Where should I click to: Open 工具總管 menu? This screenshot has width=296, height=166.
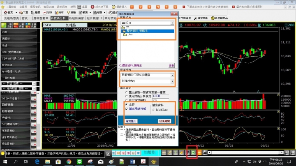[11, 7]
